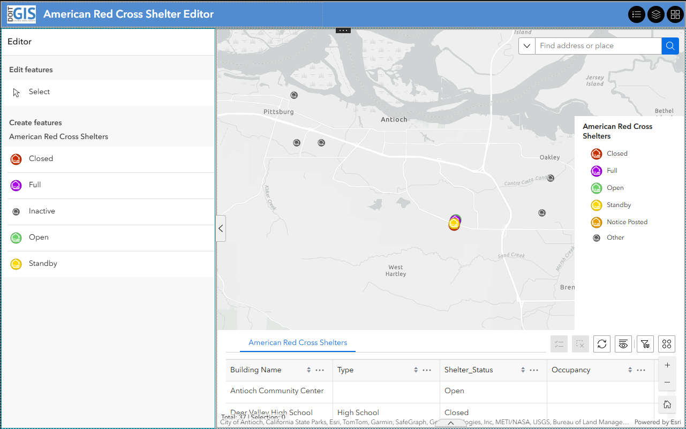Click the Full entry in the map legend
The width and height of the screenshot is (686, 429).
pyautogui.click(x=604, y=171)
